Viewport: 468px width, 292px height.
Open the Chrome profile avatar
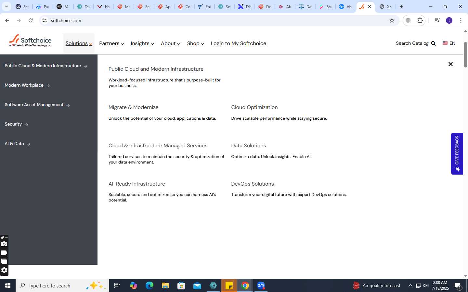pyautogui.click(x=449, y=20)
